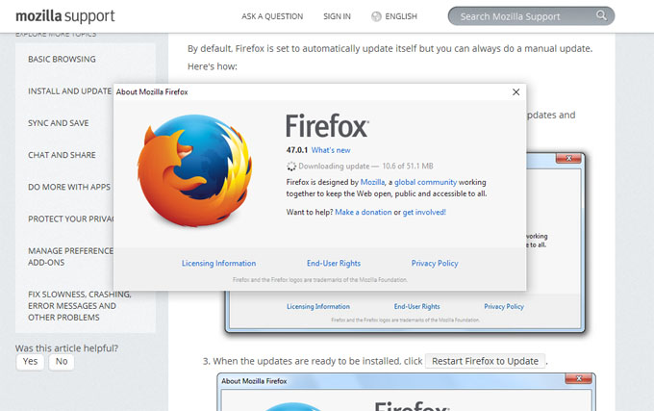Image resolution: width=654 pixels, height=411 pixels.
Task: Click the search magnifier icon
Action: [x=601, y=15]
